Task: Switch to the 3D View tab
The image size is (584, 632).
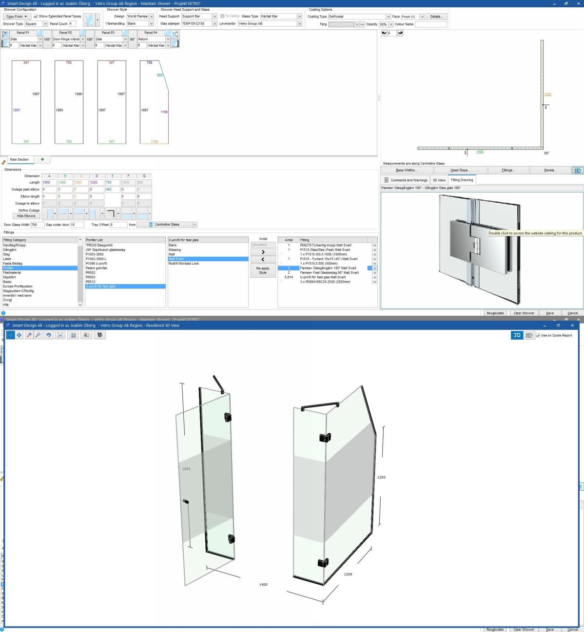Action: coord(439,180)
